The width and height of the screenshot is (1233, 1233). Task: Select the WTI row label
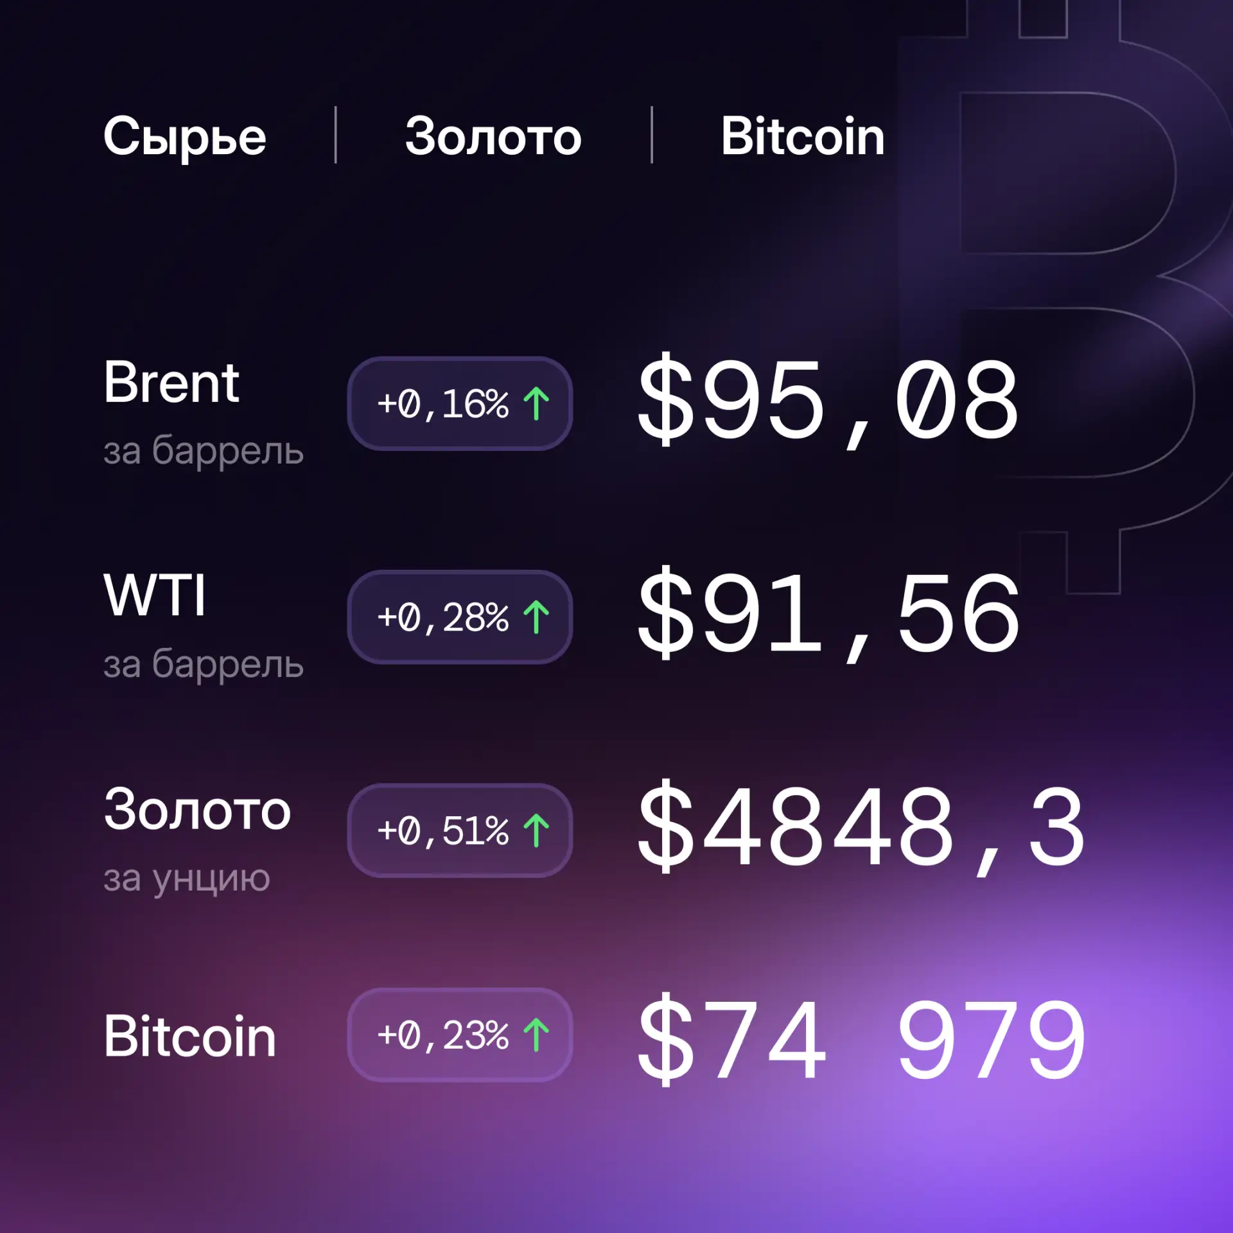coord(155,595)
